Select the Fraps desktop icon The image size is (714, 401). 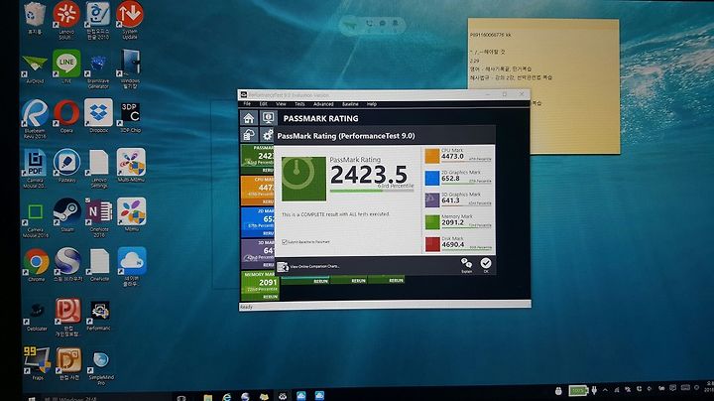37,362
